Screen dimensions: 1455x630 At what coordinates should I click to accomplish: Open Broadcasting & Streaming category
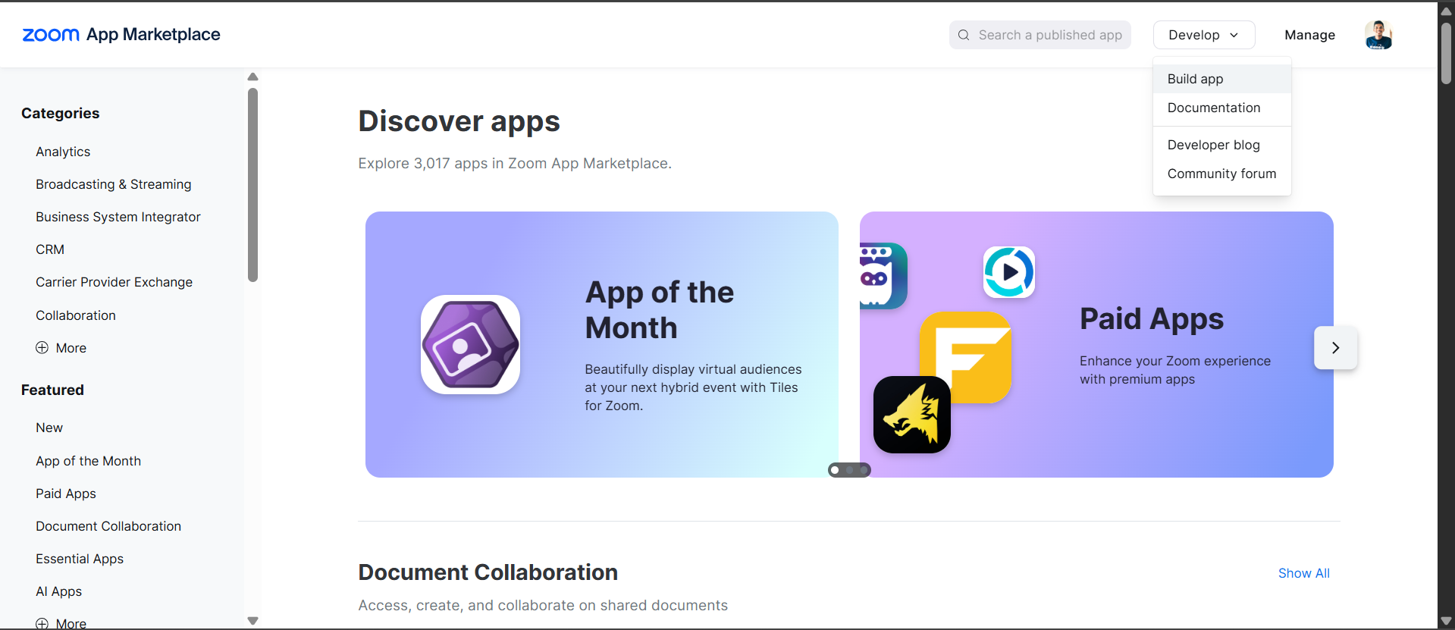pyautogui.click(x=114, y=184)
